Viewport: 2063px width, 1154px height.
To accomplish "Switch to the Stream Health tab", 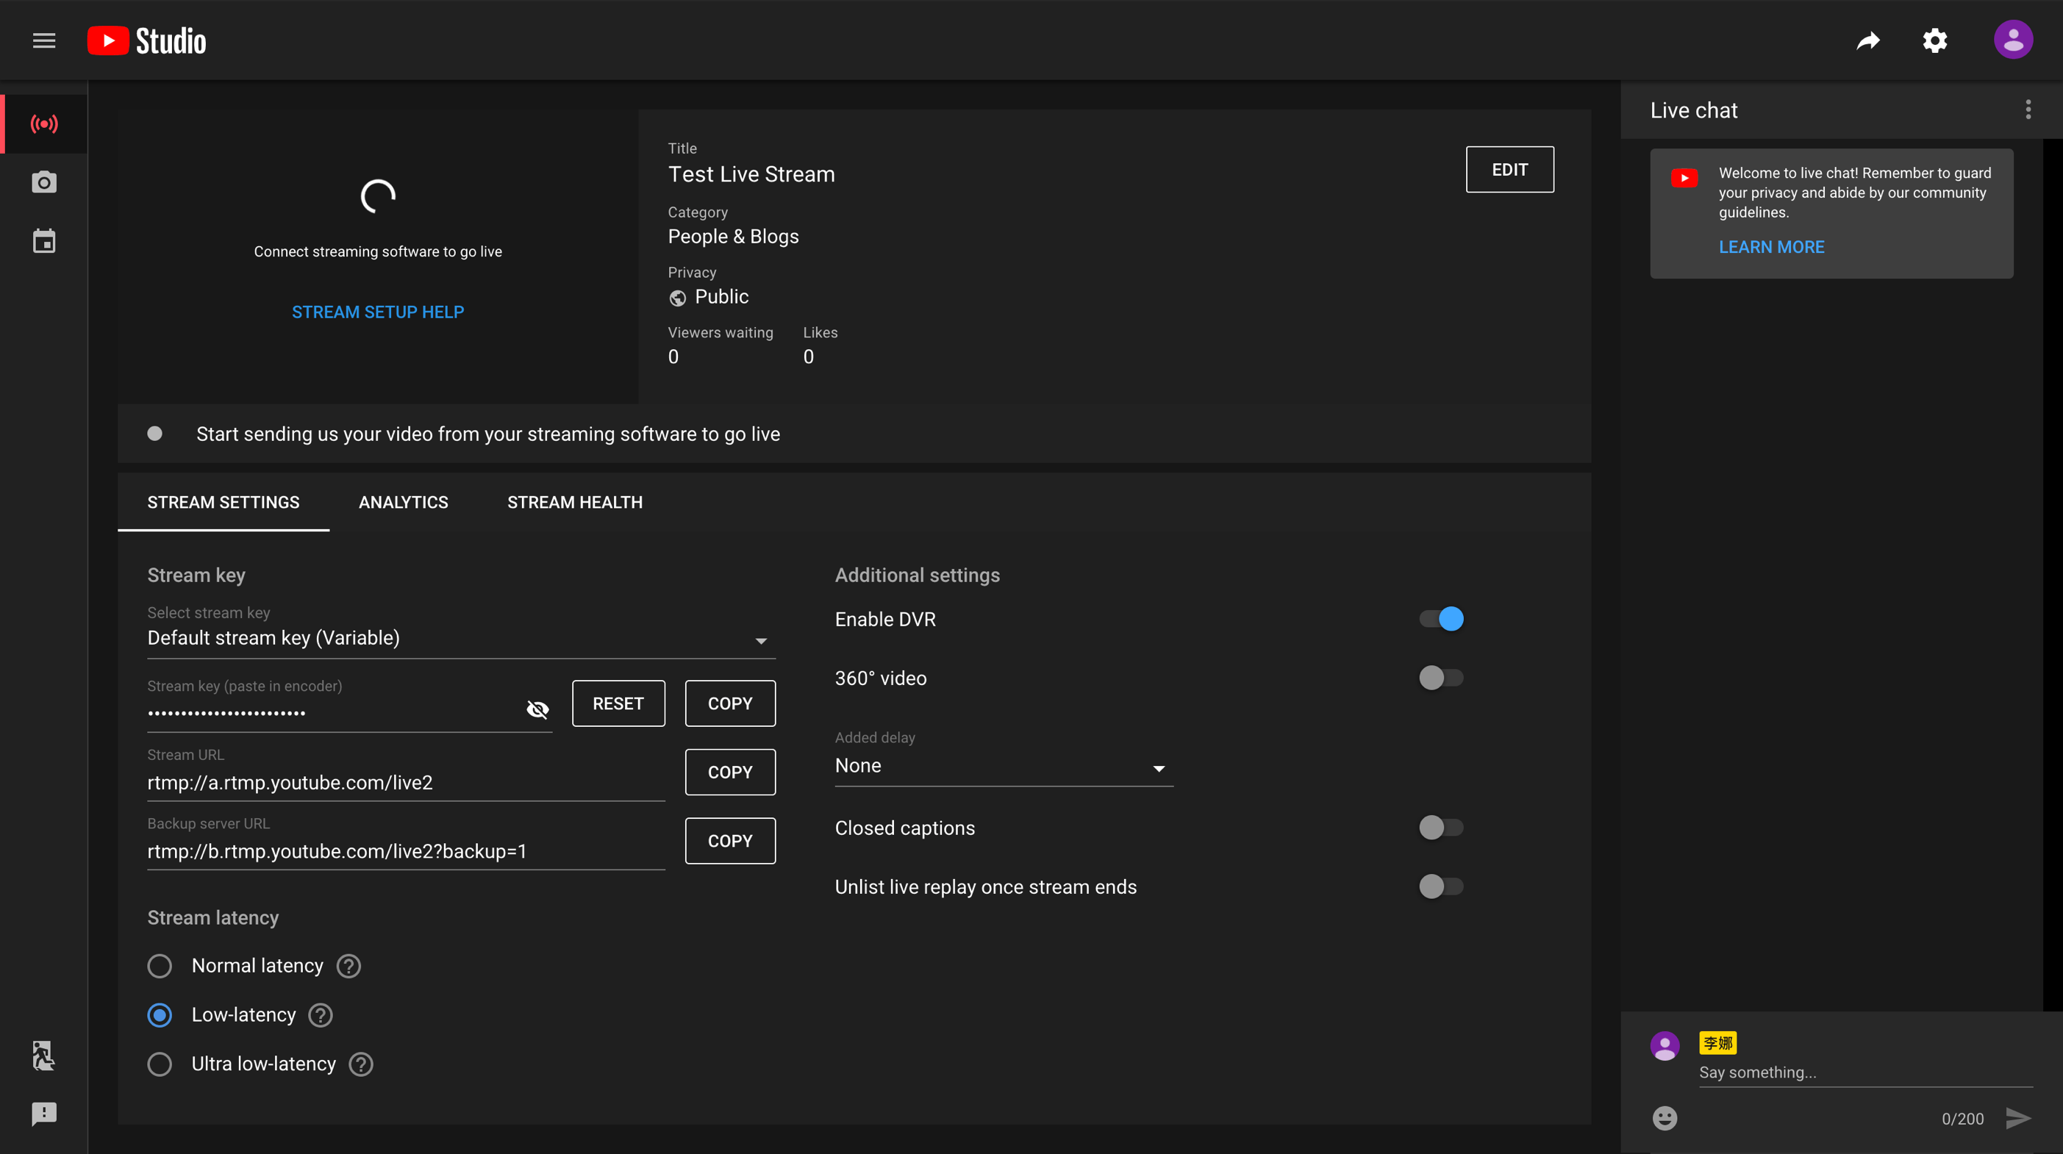I will (x=574, y=502).
